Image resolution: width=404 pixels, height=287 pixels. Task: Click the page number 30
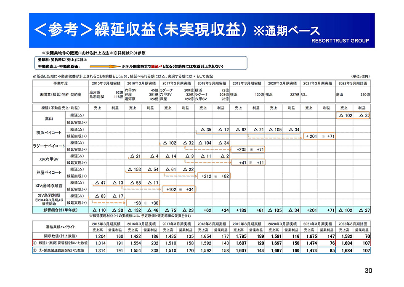[x=369, y=271]
